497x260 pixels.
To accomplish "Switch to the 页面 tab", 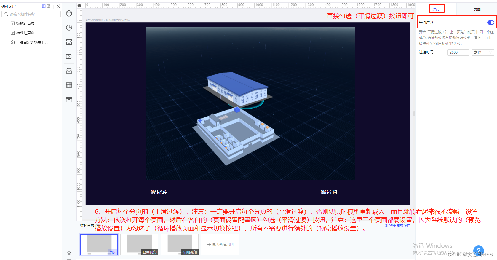I will tap(477, 9).
